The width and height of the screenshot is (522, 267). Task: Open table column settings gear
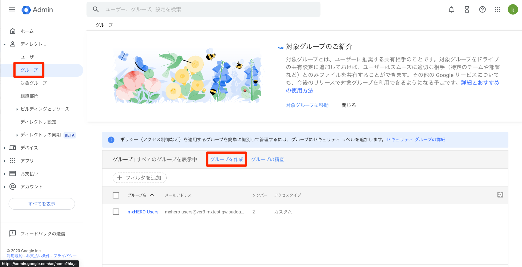(500, 195)
